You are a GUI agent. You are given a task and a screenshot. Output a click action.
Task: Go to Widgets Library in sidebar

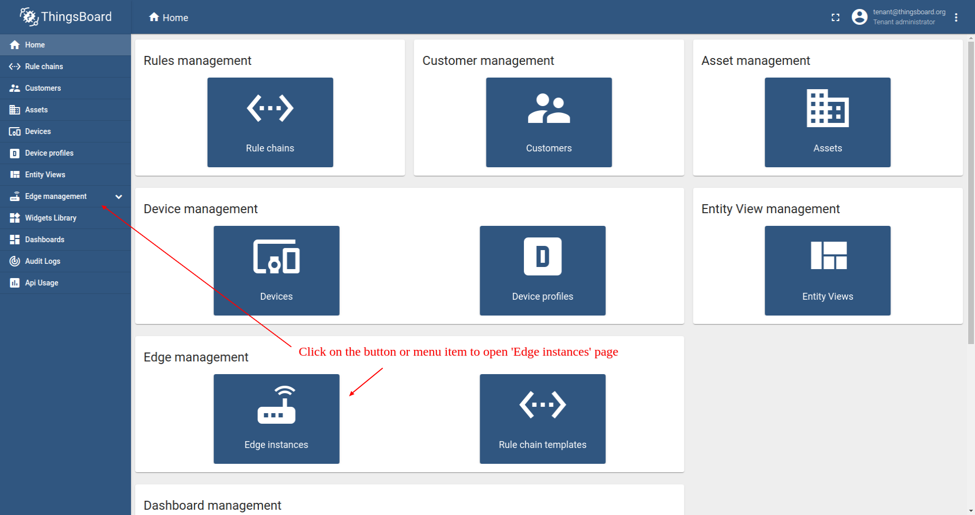(65, 218)
